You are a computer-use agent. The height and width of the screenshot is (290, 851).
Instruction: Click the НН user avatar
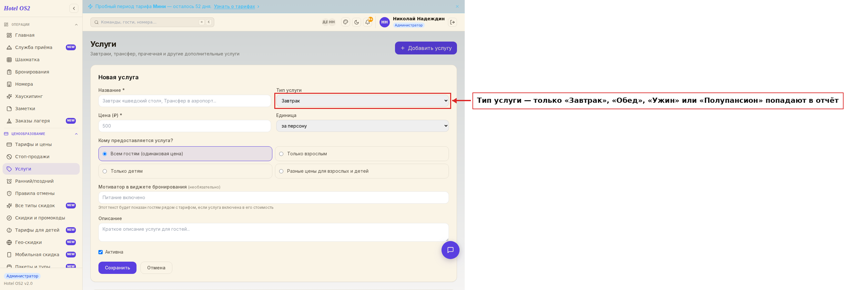click(384, 22)
